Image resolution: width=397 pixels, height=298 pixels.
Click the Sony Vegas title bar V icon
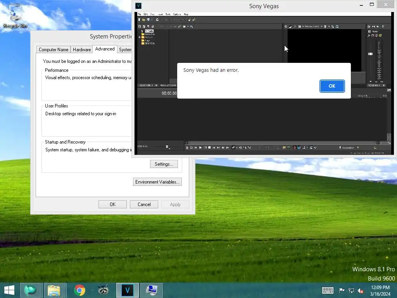(x=138, y=5)
